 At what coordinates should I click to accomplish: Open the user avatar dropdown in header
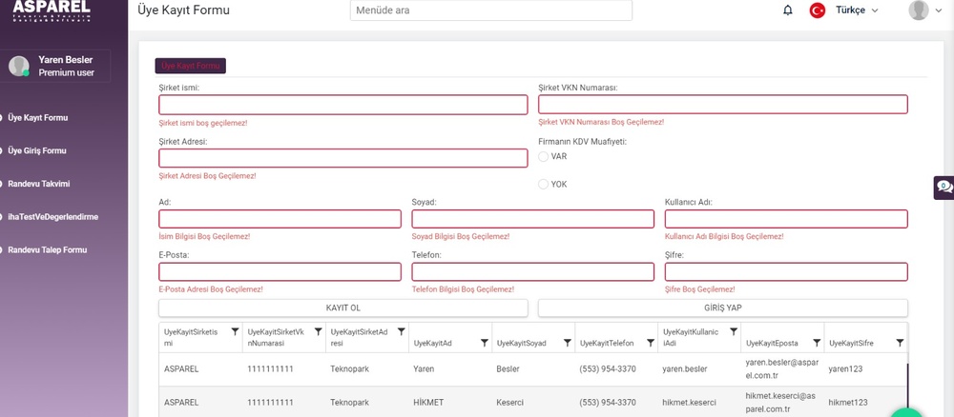(x=924, y=10)
